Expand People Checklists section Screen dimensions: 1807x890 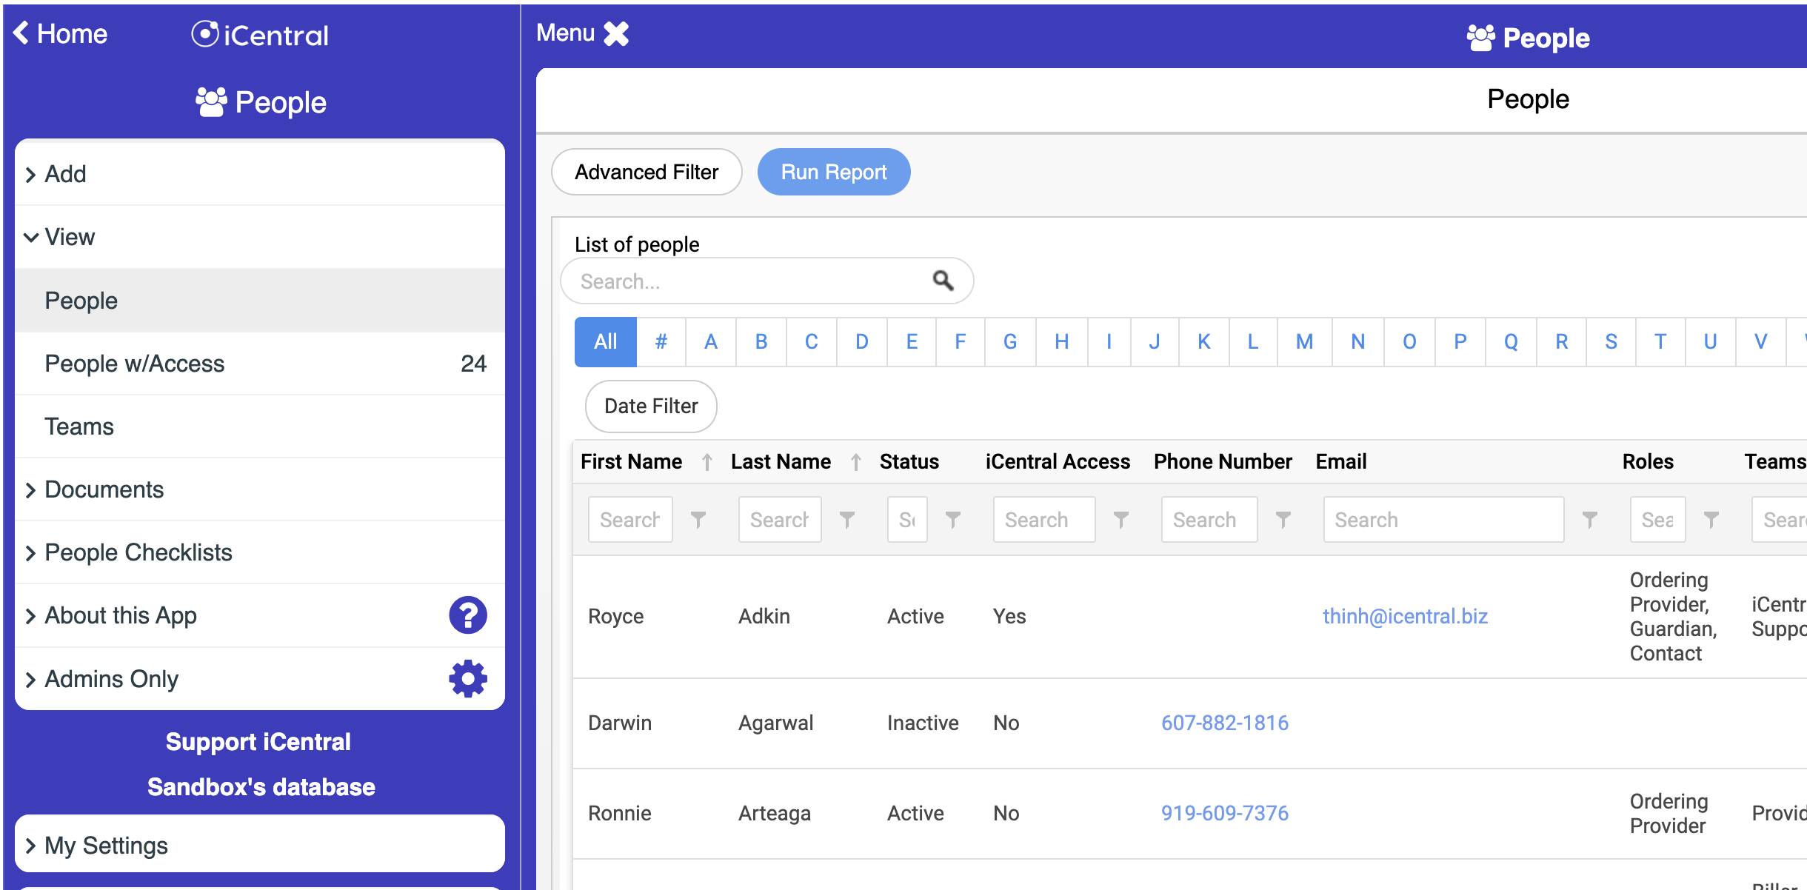[x=138, y=552]
